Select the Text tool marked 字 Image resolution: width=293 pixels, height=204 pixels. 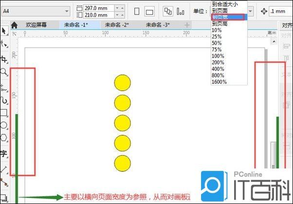click(4, 154)
